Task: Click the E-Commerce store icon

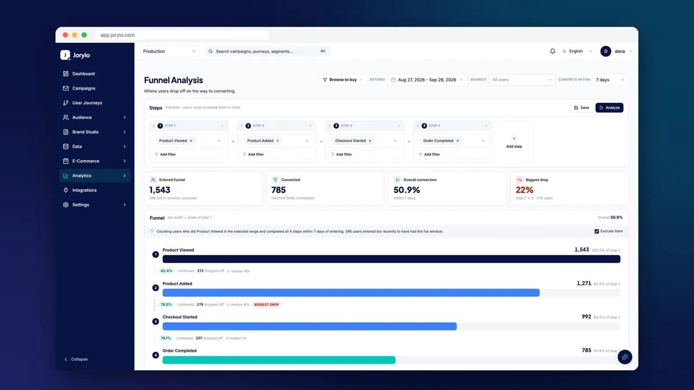Action: [x=66, y=161]
